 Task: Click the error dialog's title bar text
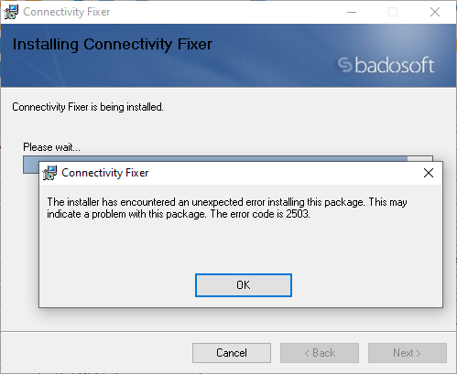point(105,173)
